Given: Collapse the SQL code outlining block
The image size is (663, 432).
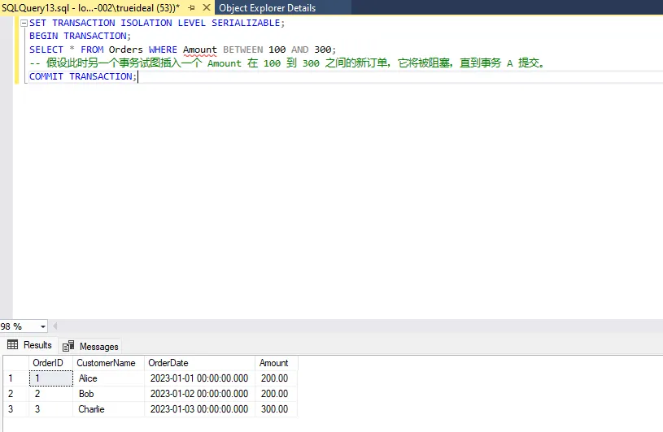Looking at the screenshot, I should point(22,23).
